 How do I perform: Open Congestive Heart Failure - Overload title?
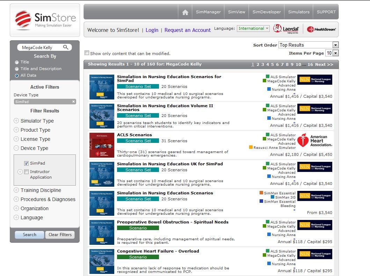tap(158, 251)
